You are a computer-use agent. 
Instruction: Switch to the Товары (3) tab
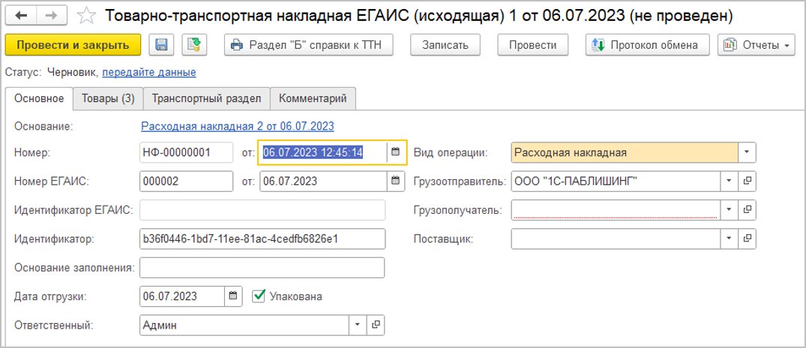pyautogui.click(x=108, y=98)
